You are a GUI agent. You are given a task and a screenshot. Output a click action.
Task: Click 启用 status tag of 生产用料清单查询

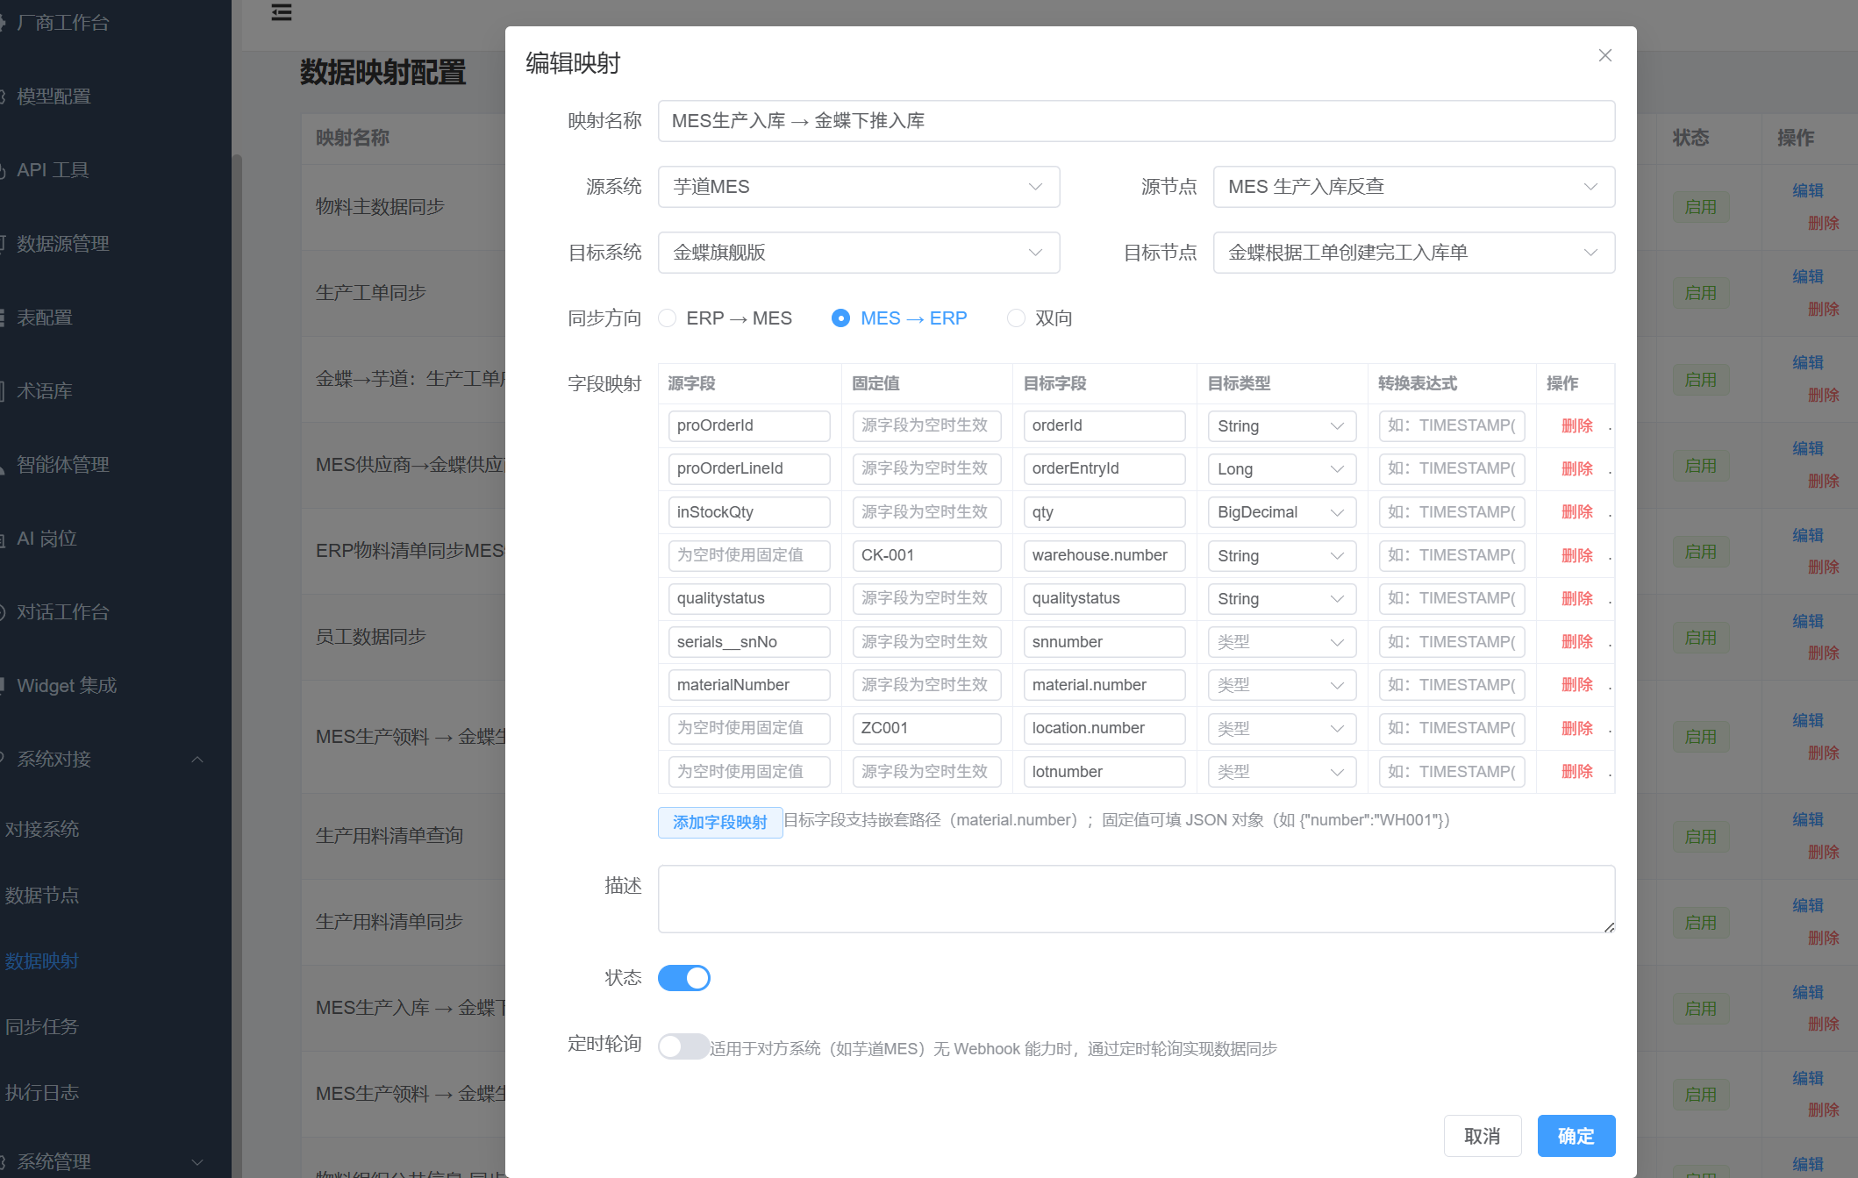click(1701, 837)
